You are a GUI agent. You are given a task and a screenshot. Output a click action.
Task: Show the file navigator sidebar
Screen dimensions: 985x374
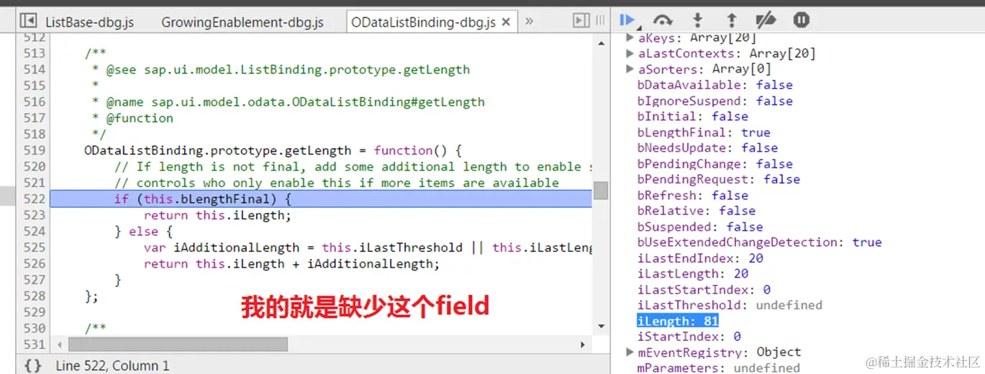[28, 21]
